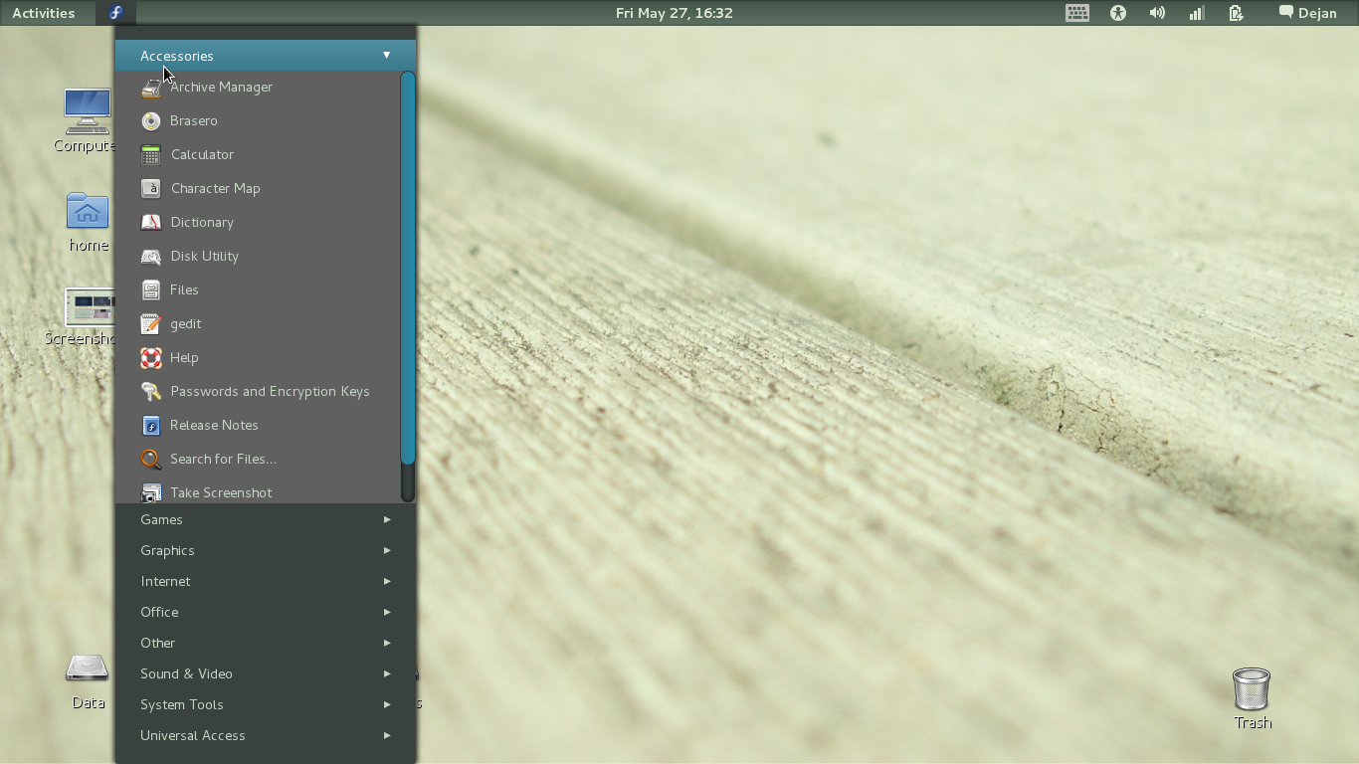
Task: Click the Character Map icon
Action: pos(151,189)
